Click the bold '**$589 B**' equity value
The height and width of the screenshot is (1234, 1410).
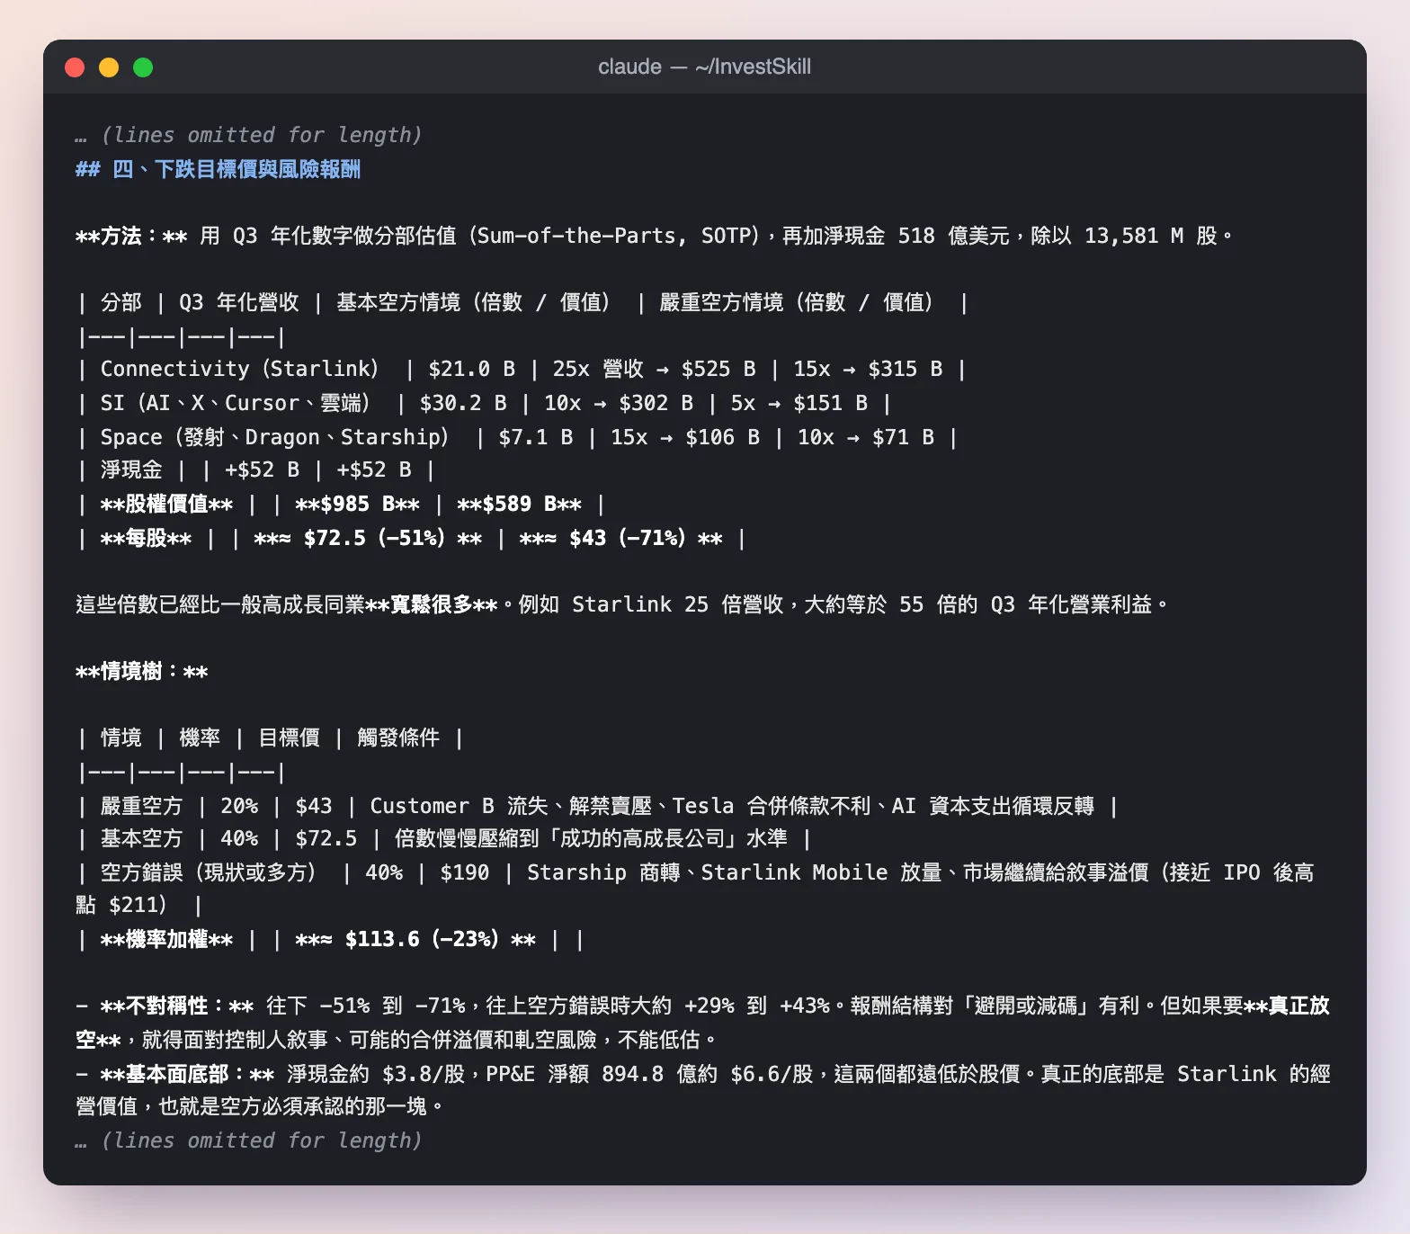[519, 504]
